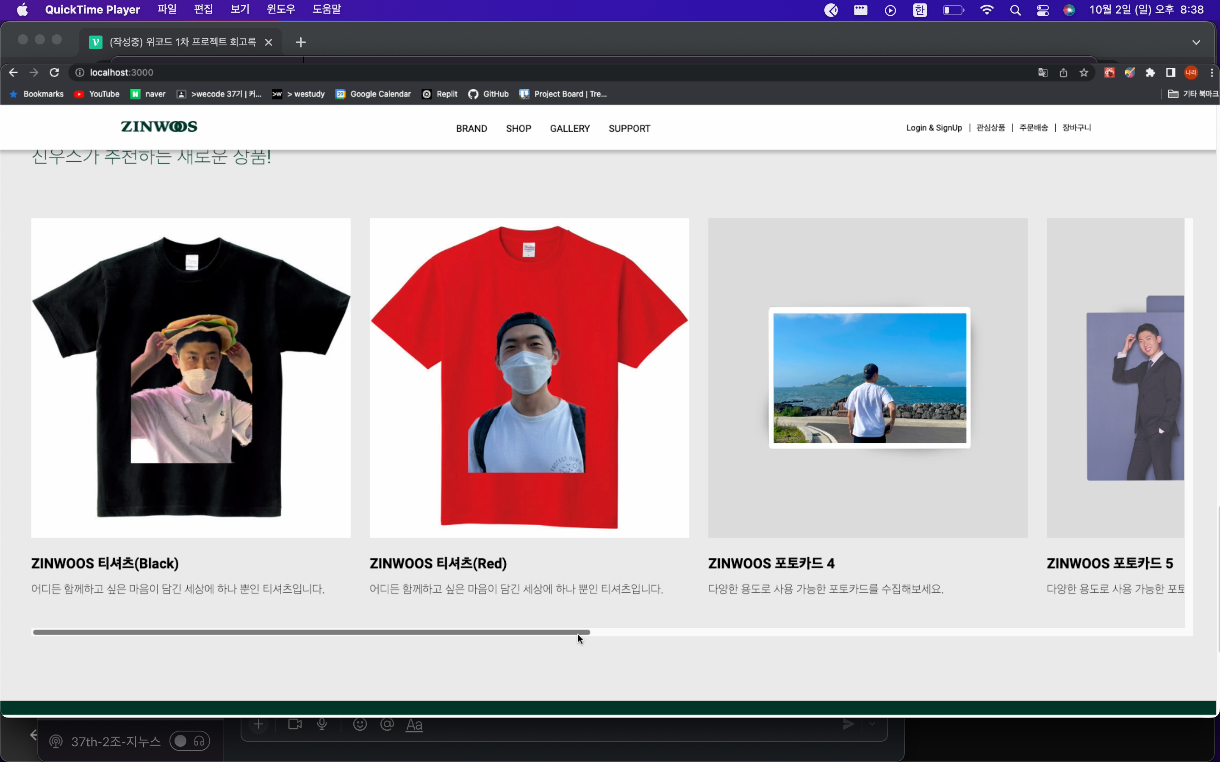
Task: Click the ZINWOOS 포토카드 4 title
Action: pyautogui.click(x=771, y=563)
